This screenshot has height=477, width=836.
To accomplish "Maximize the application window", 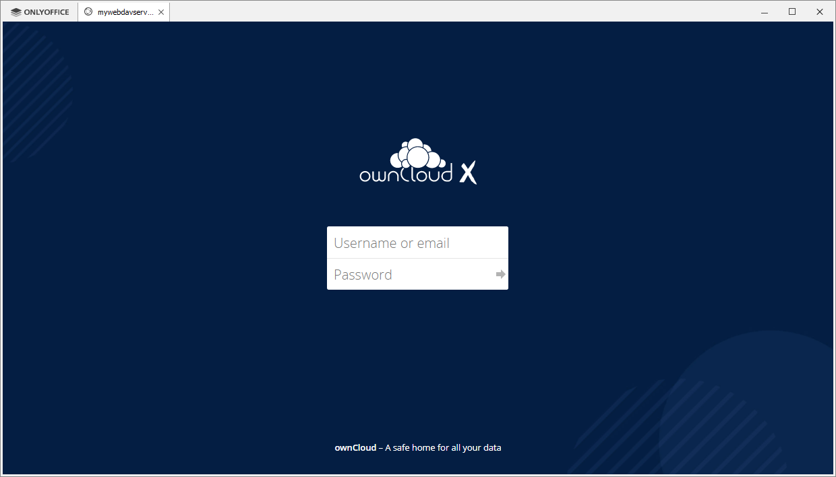I will coord(792,11).
